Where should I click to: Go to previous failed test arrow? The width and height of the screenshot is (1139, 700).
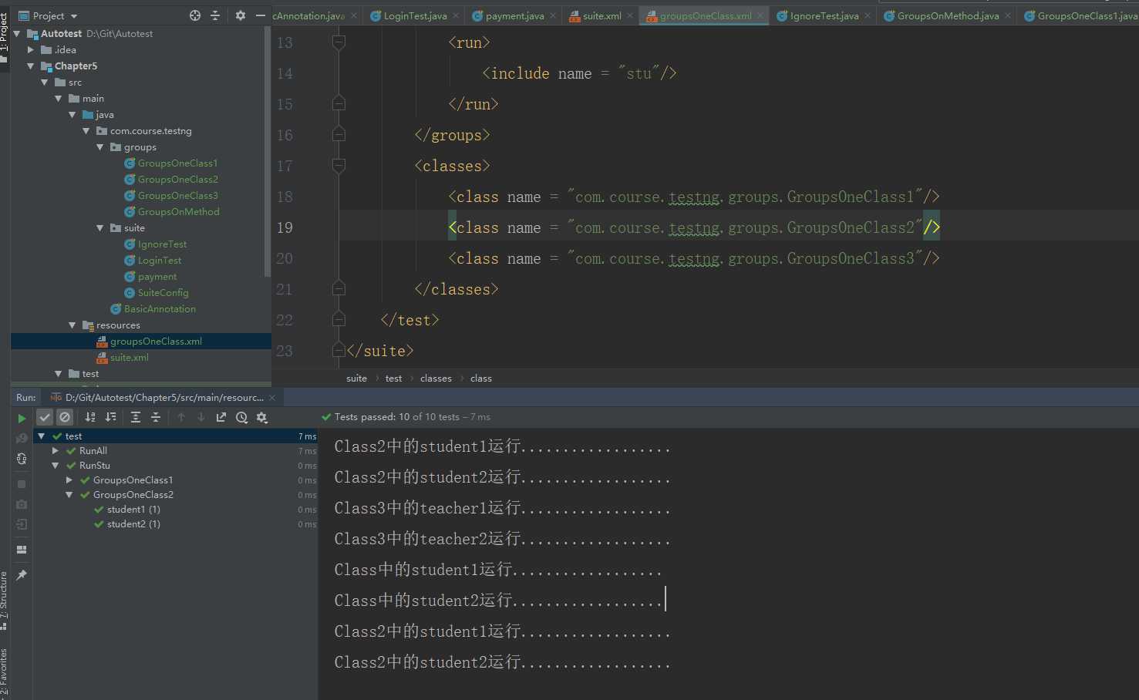pos(181,417)
